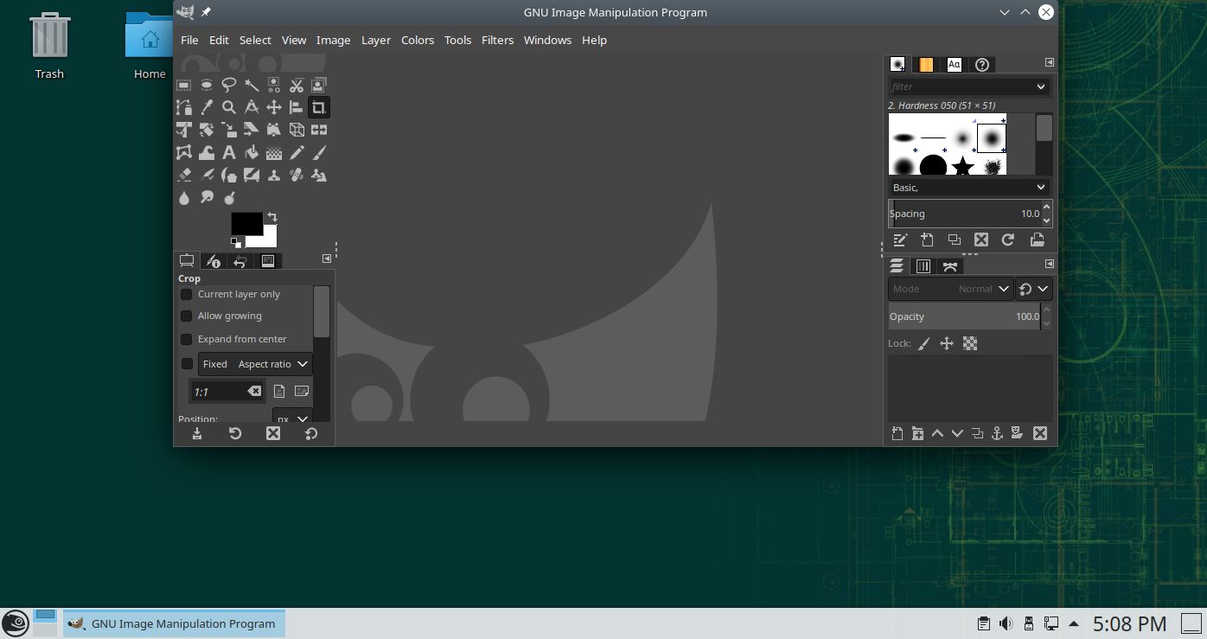Screen dimensions: 1207x639
Task: Open the Home folder on the desktop
Action: (150, 45)
